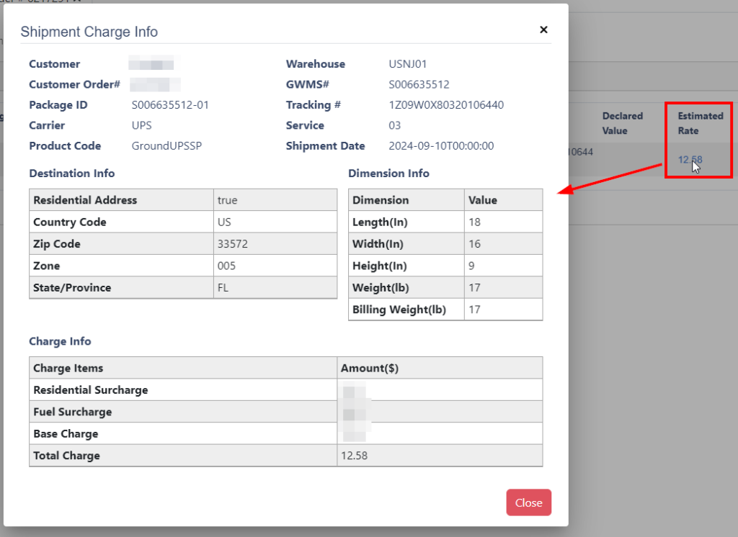Select the Zone value 005
Viewport: 738px width, 537px height.
pos(226,266)
